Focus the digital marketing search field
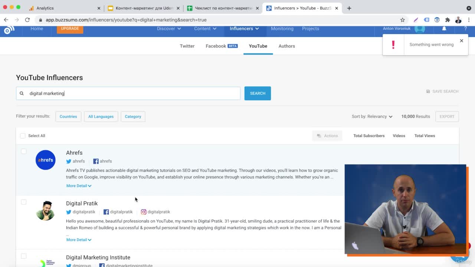Screen dimensions: 475x267 click(x=128, y=93)
